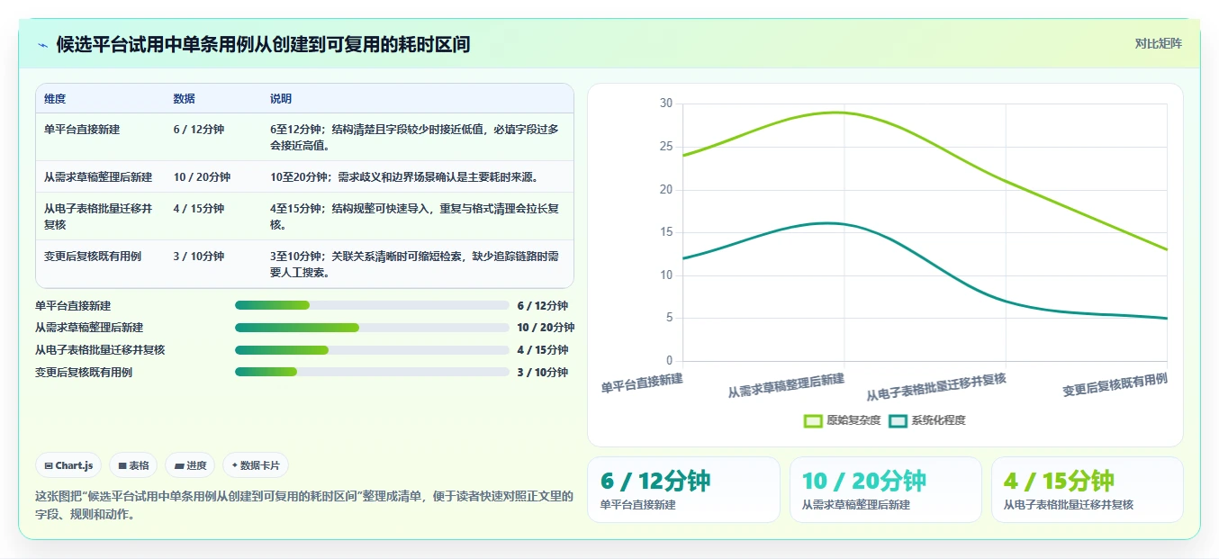Click the 6 / 12分钟 value in the table
The width and height of the screenshot is (1219, 559).
[x=199, y=130]
